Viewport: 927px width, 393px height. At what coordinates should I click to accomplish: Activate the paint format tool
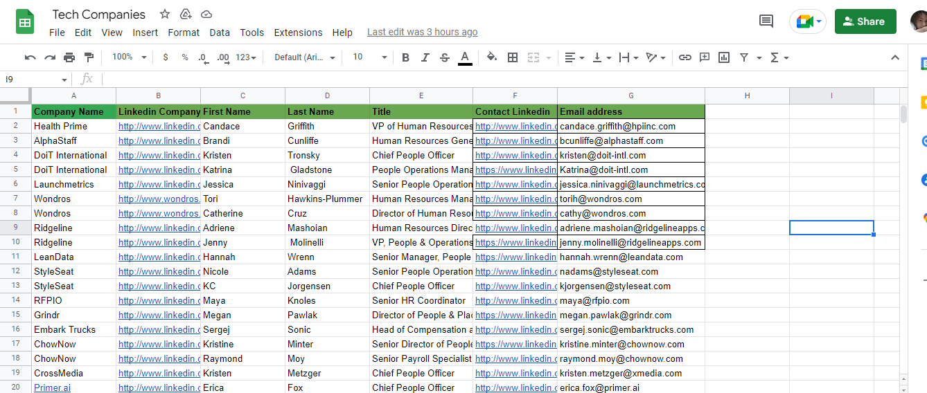89,57
